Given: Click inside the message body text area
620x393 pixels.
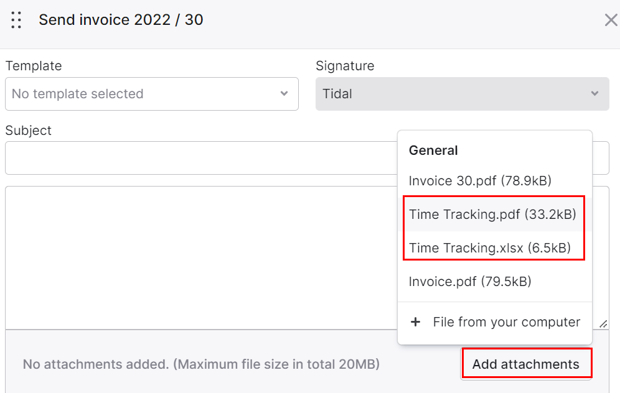Looking at the screenshot, I should tap(201, 257).
